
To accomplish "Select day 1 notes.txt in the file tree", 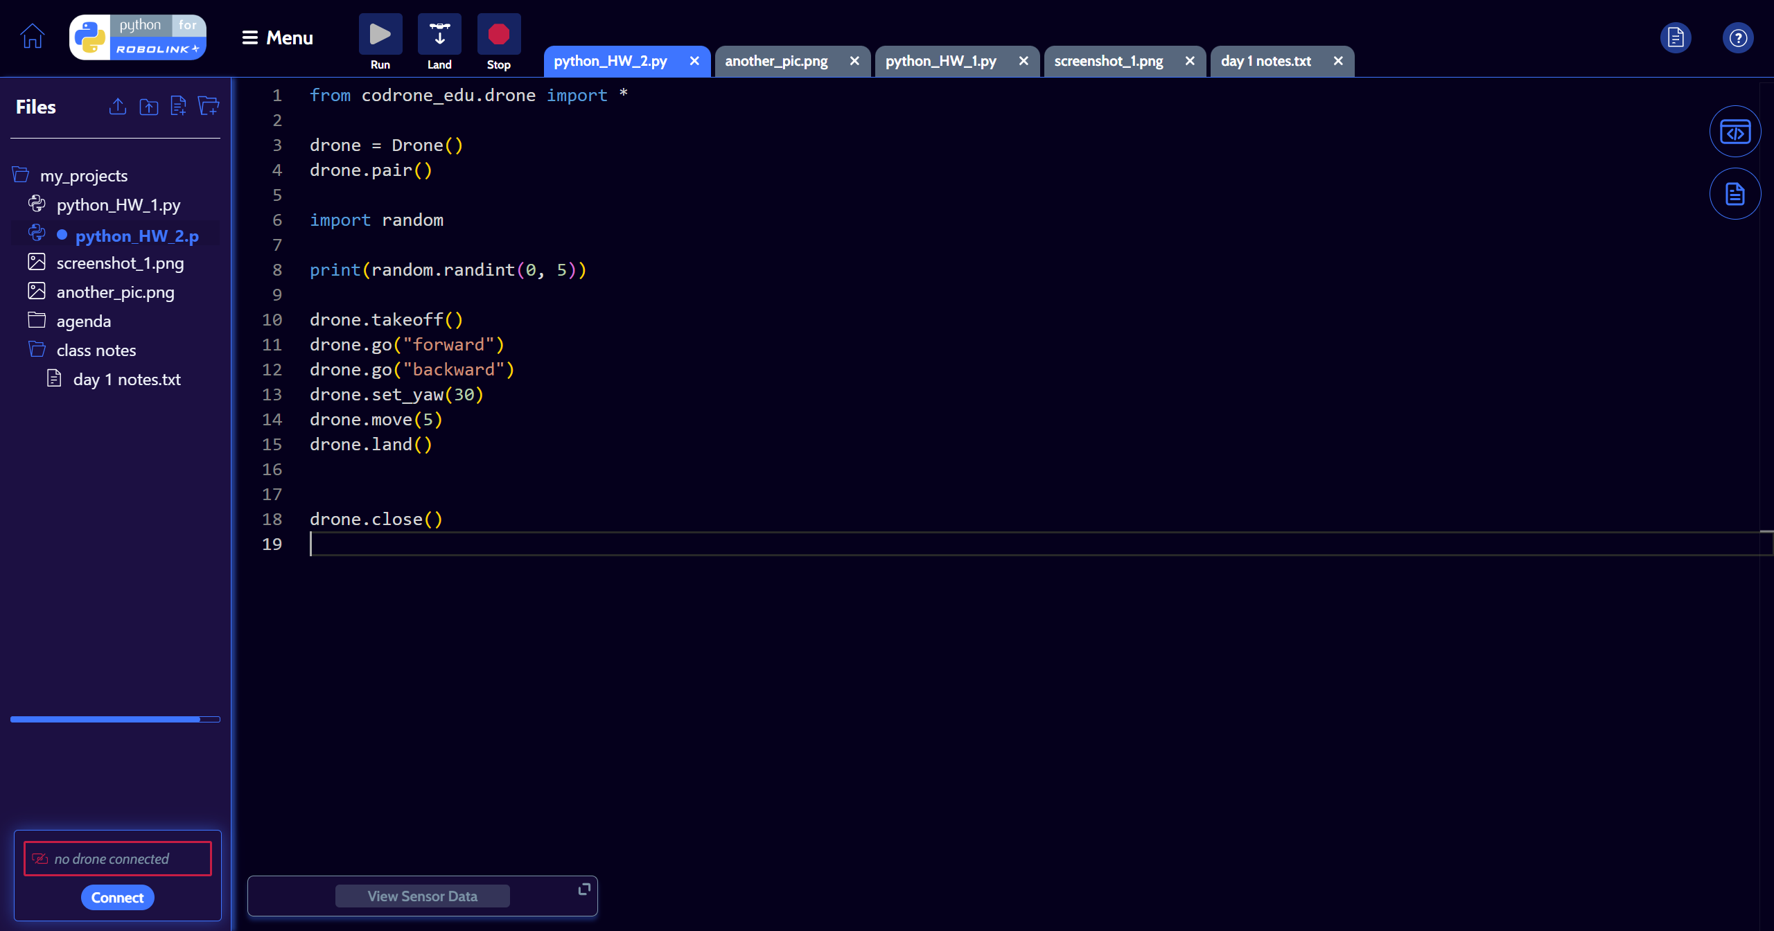I will (127, 379).
